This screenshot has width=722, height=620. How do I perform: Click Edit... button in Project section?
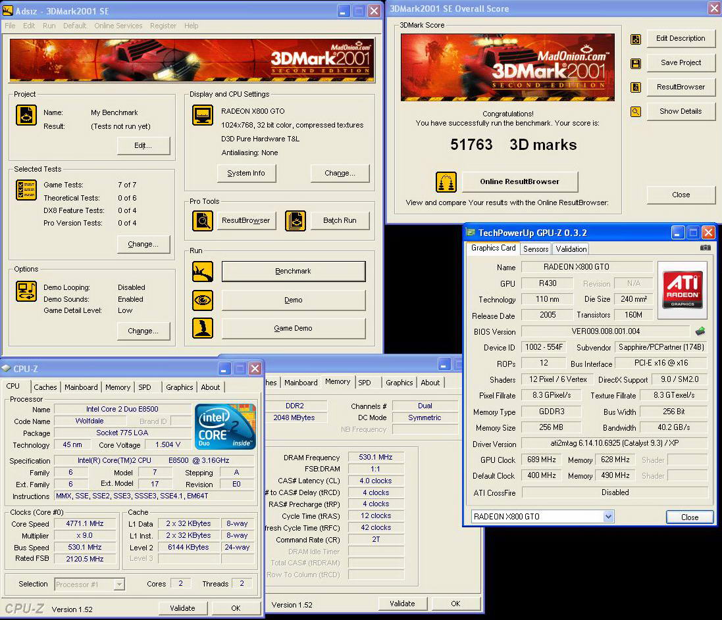coord(143,146)
